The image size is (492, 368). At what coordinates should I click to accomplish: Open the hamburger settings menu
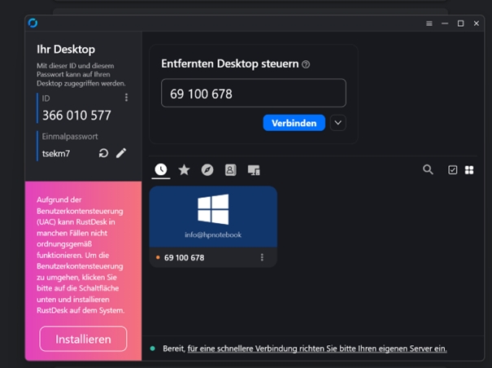tap(429, 24)
